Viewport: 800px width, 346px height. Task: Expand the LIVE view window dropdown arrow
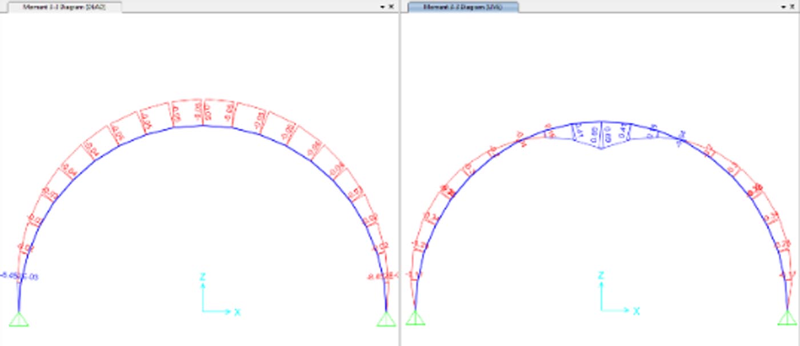click(x=782, y=7)
